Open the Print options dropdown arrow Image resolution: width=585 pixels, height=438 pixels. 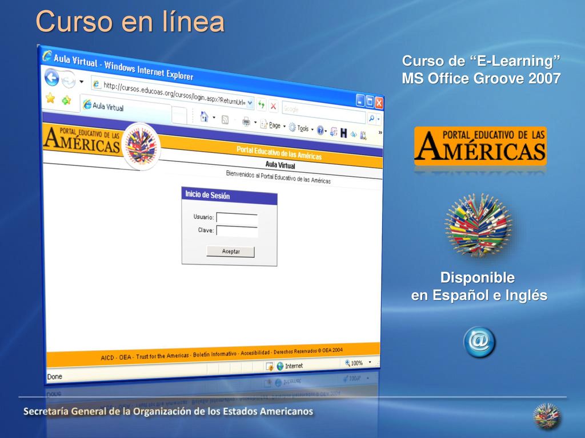[255, 122]
